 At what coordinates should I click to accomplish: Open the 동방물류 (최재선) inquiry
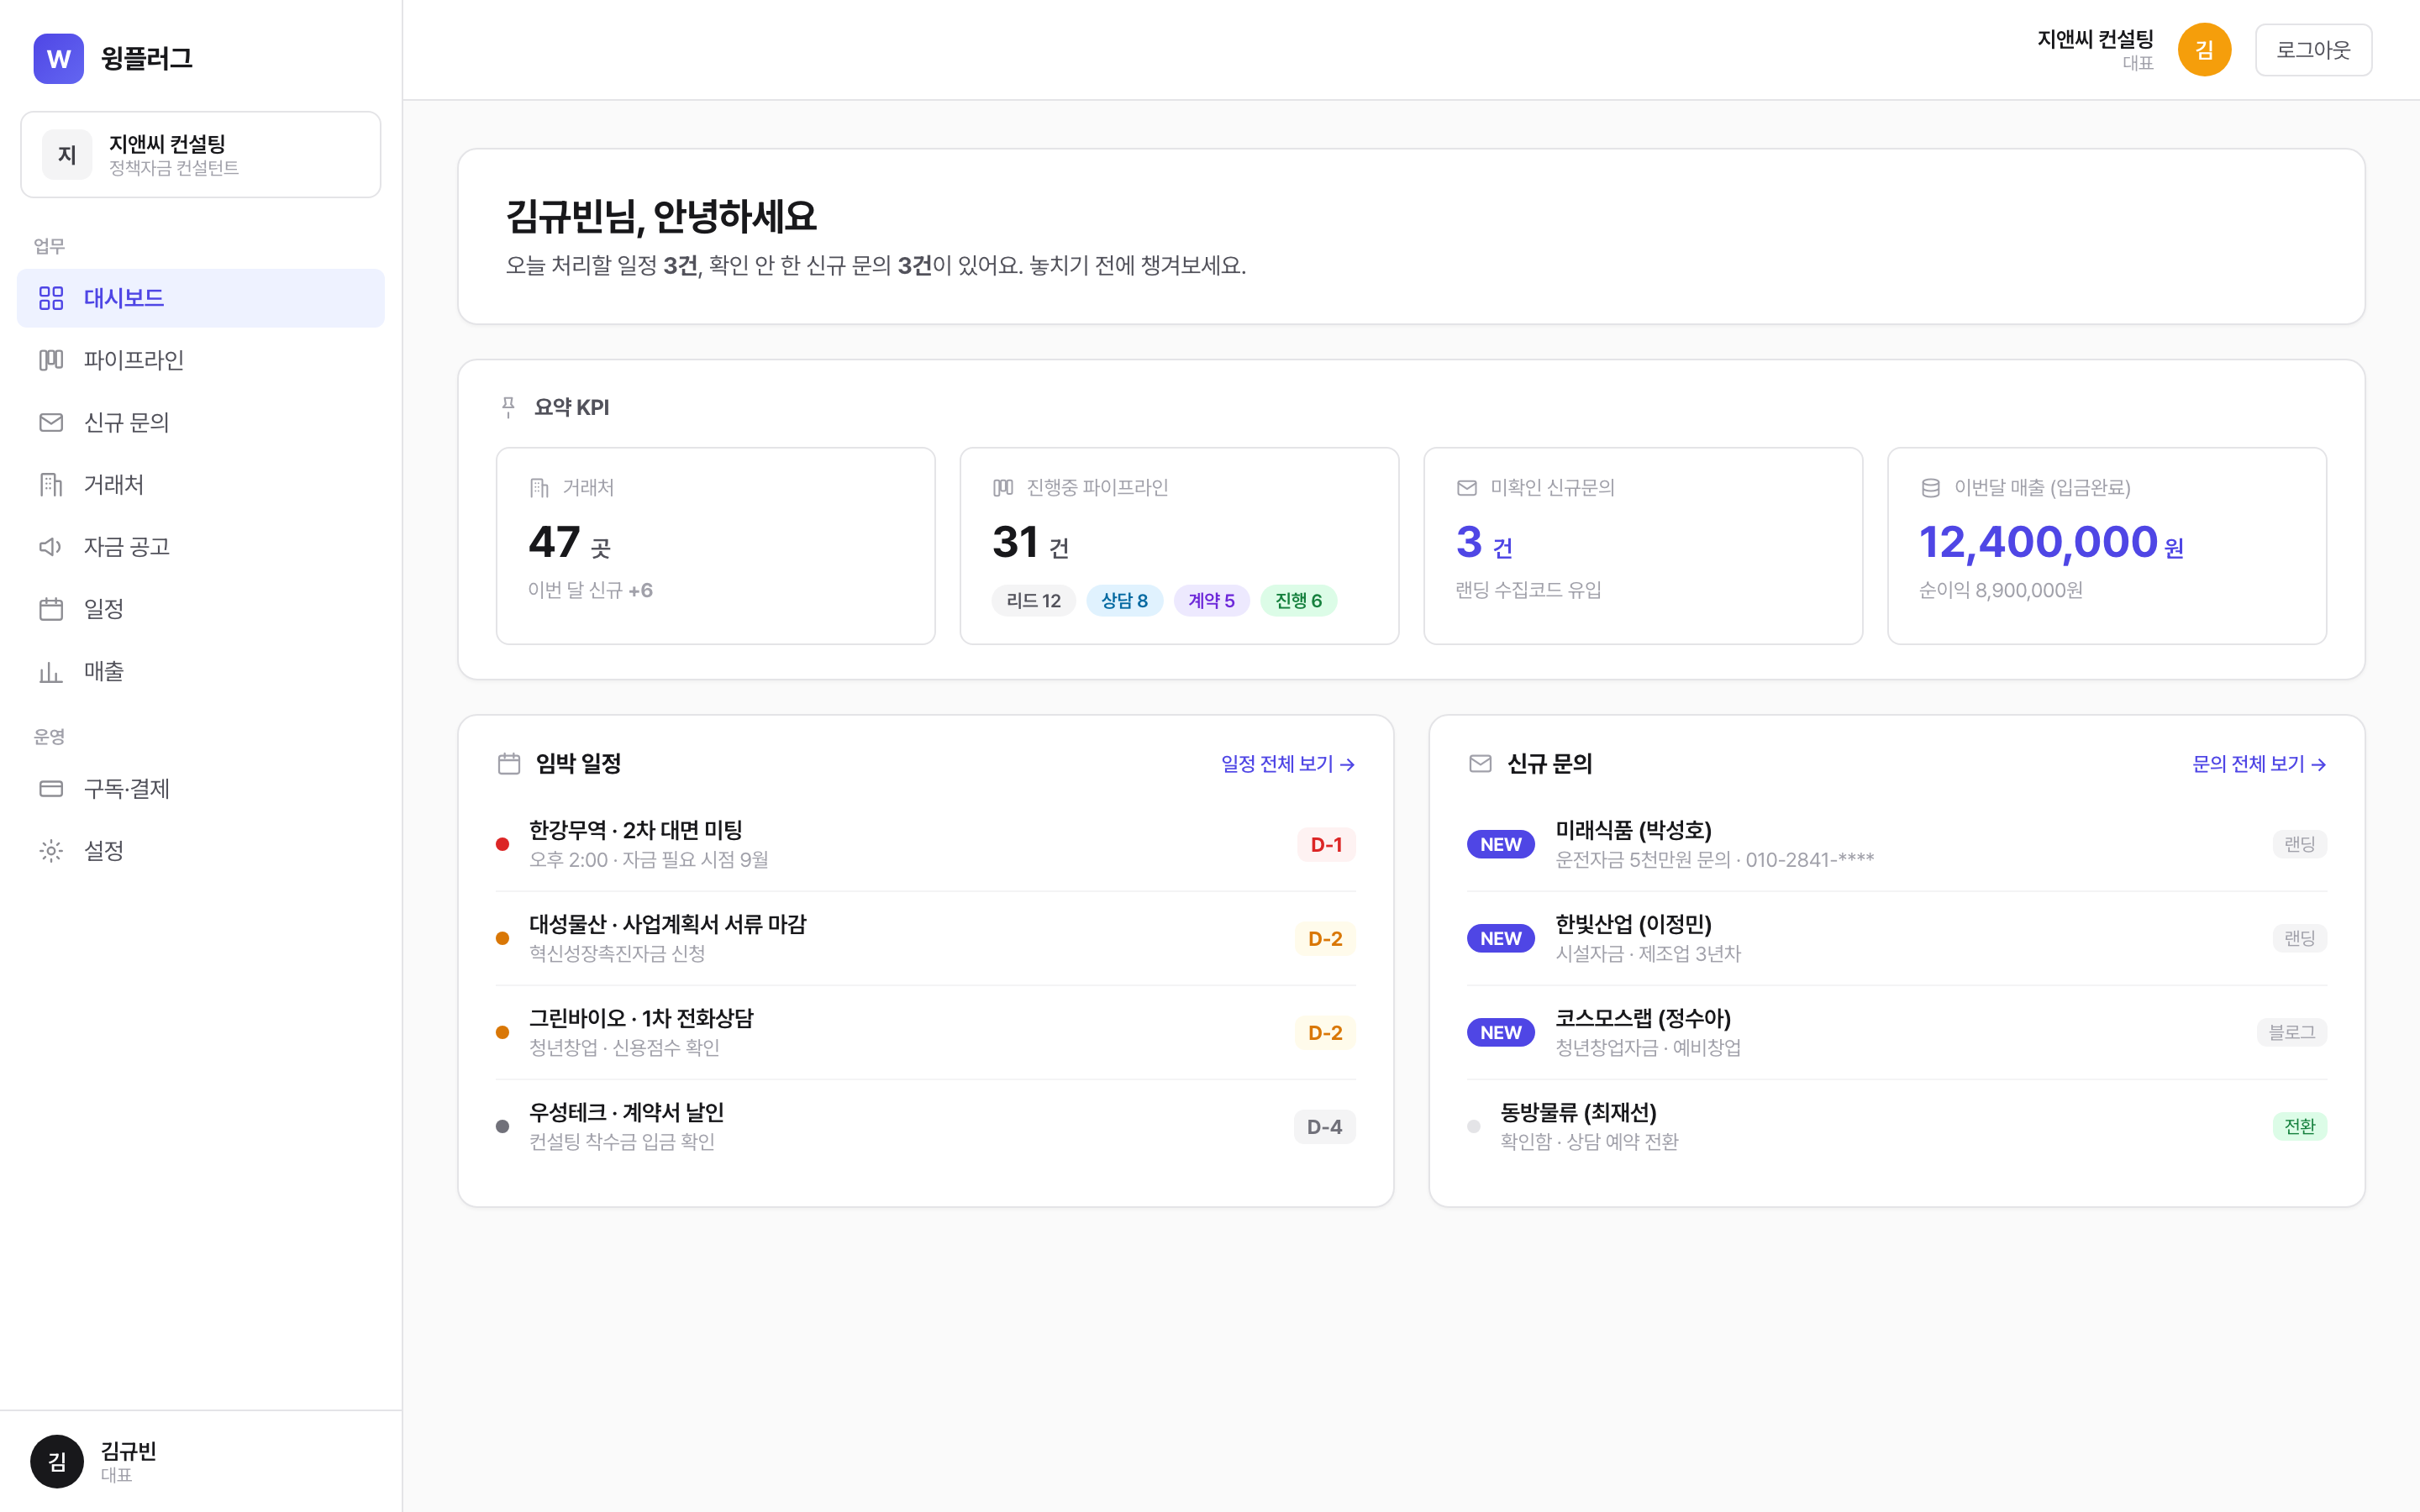click(x=1897, y=1127)
